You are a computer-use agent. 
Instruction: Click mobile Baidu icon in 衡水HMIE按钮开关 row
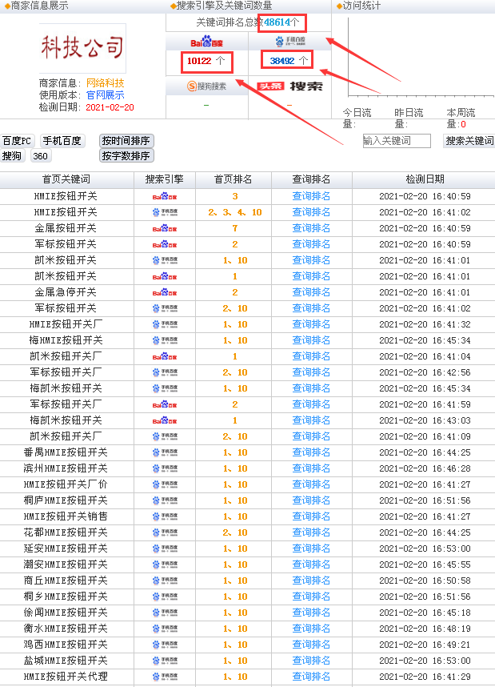pos(165,629)
